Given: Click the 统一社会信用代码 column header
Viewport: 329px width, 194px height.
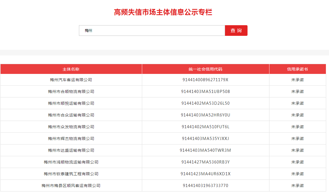Looking at the screenshot, I should point(205,69).
